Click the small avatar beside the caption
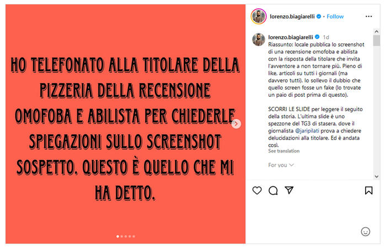Screen dimensions: 386x248 coord(259,40)
